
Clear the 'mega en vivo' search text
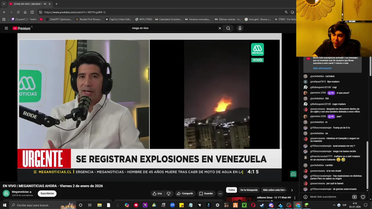click(220, 28)
